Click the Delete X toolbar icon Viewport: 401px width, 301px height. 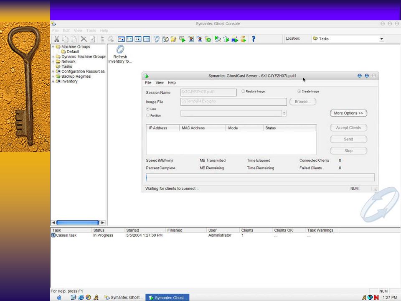[84, 39]
